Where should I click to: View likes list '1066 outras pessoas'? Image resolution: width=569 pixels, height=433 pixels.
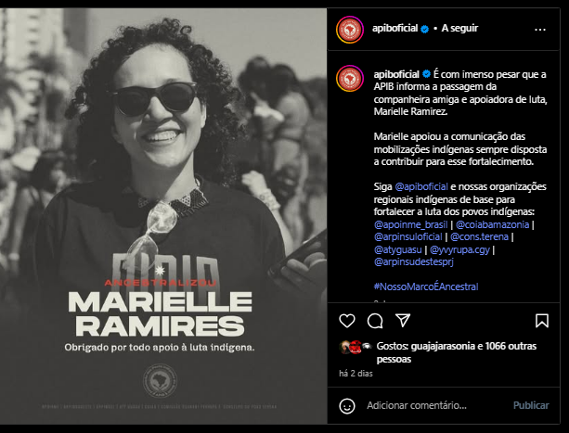pos(456,352)
